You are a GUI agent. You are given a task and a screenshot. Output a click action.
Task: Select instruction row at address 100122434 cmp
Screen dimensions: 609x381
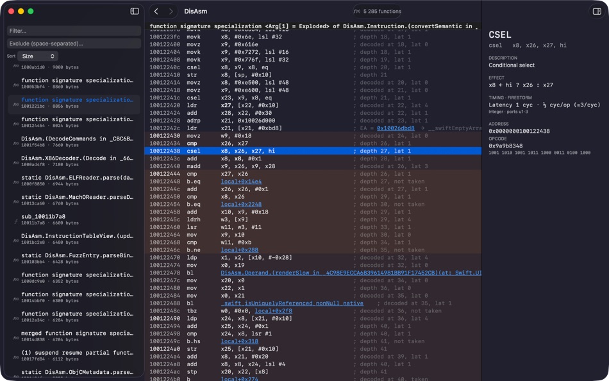pos(313,143)
